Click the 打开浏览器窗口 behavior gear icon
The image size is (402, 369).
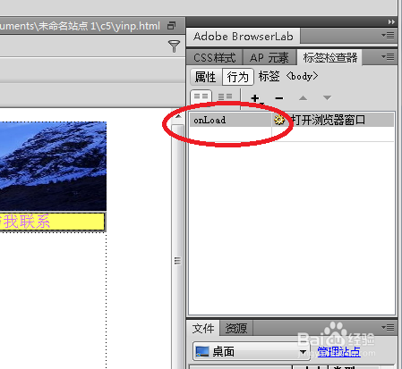click(x=279, y=120)
